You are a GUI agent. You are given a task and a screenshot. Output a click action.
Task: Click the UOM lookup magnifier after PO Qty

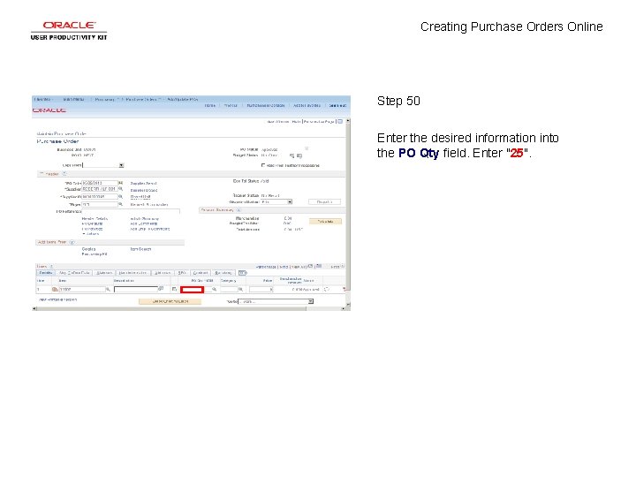[214, 289]
